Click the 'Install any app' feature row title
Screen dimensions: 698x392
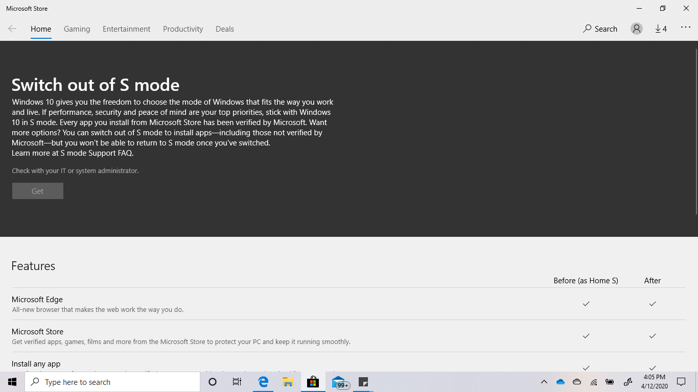point(36,364)
